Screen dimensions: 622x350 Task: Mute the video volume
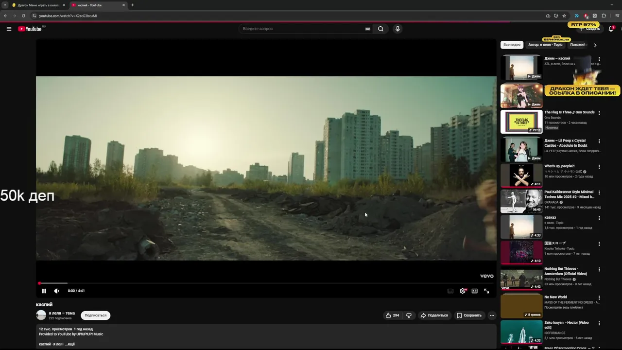[56, 291]
